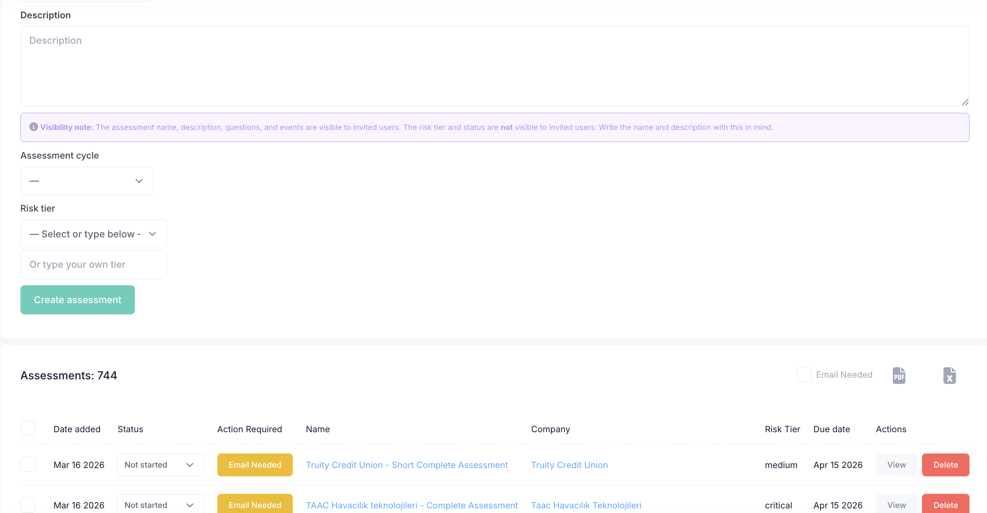Select the Truity Credit Union row checkbox

pos(28,464)
